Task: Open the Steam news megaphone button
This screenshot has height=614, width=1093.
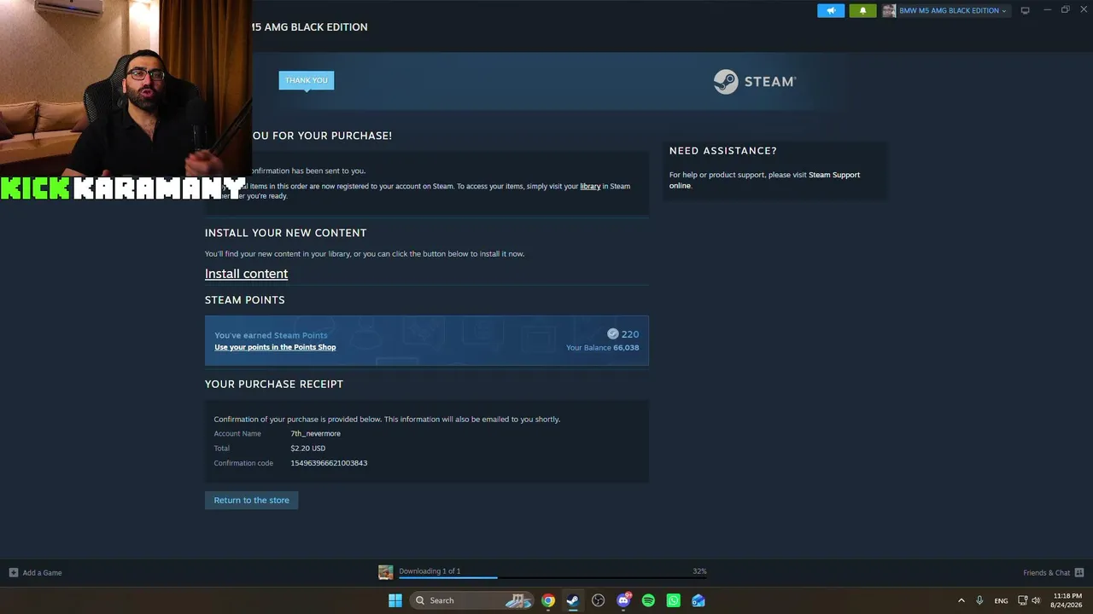Action: coord(831,10)
